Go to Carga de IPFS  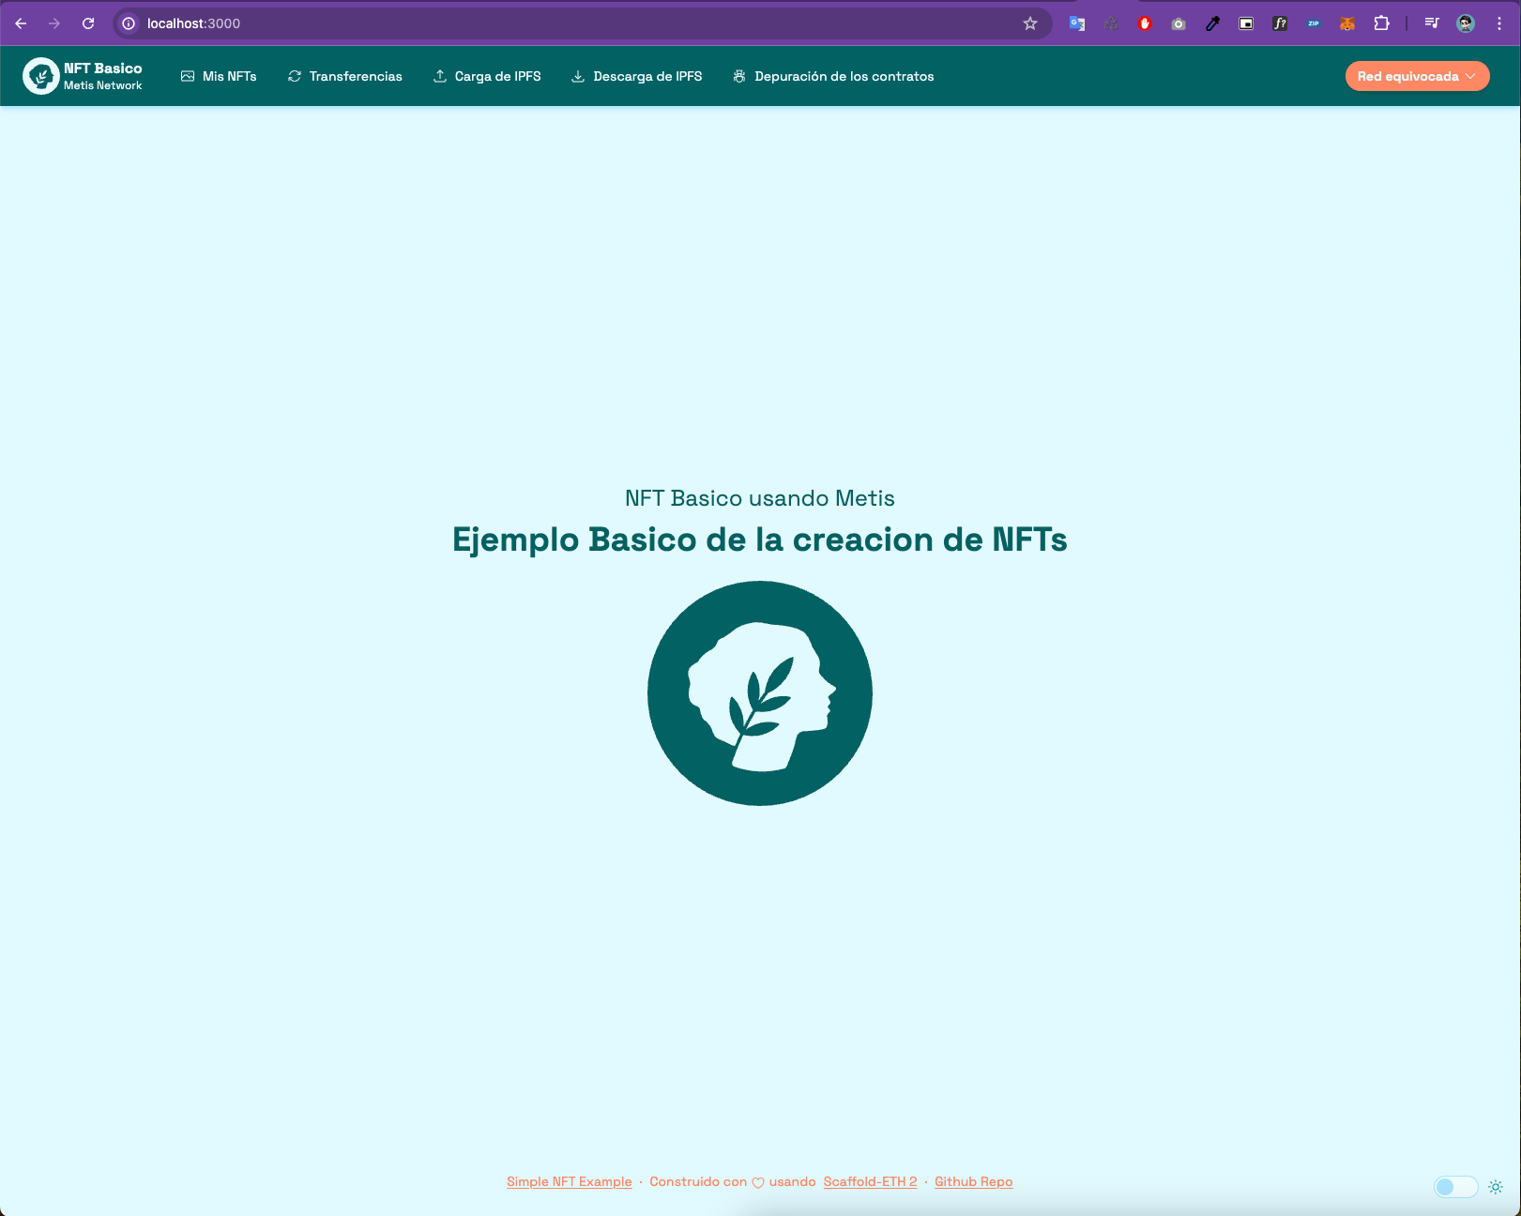[487, 76]
